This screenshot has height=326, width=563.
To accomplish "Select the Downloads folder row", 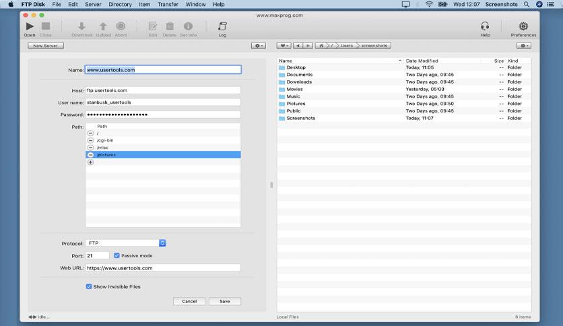I will pyautogui.click(x=404, y=82).
